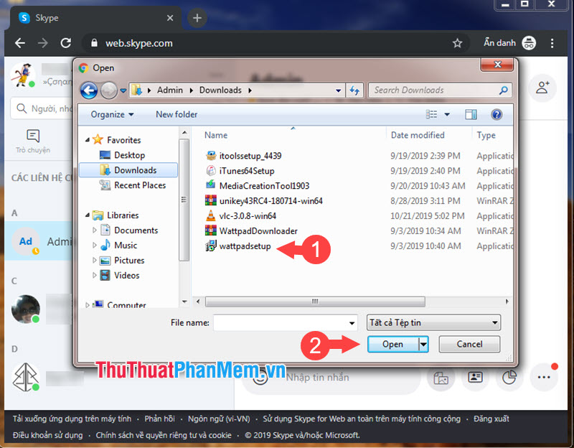Open more options with the three-dots icon
The image size is (574, 448).
543,377
